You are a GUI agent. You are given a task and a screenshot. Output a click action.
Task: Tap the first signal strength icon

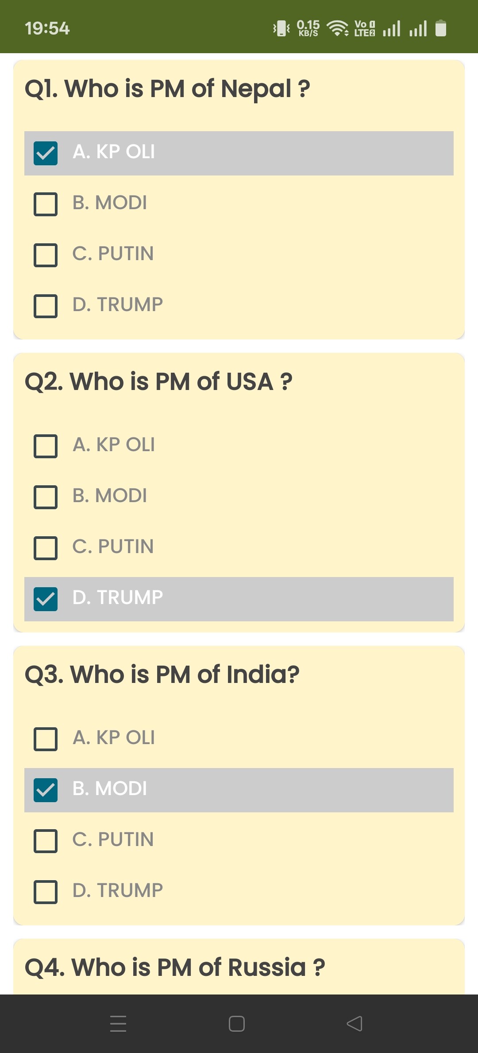pyautogui.click(x=391, y=28)
